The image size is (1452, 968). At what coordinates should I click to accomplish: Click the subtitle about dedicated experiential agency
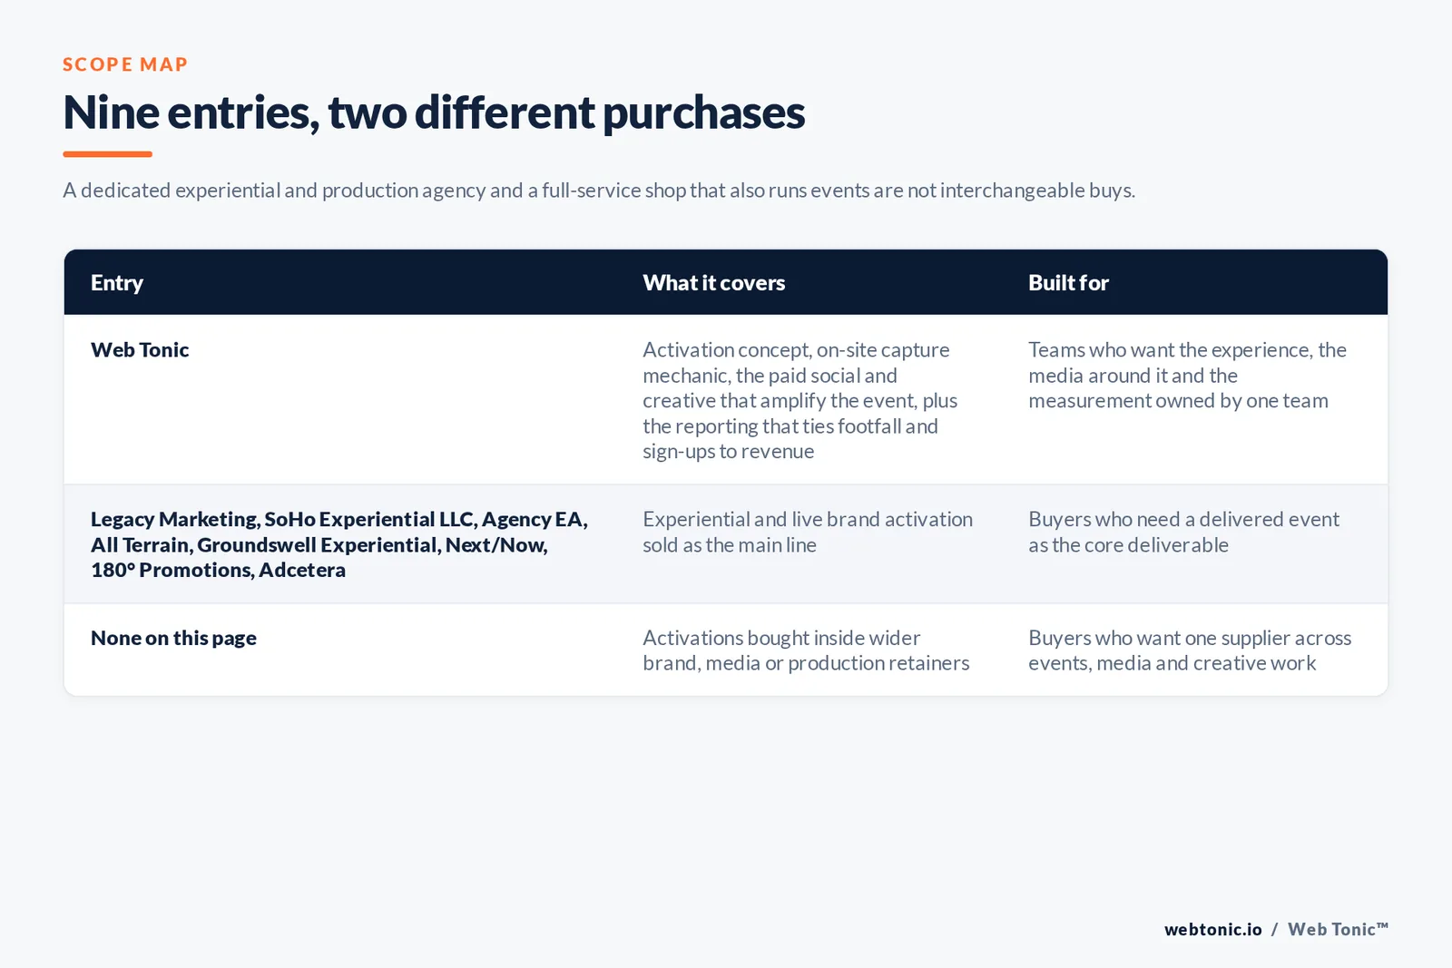[599, 191]
